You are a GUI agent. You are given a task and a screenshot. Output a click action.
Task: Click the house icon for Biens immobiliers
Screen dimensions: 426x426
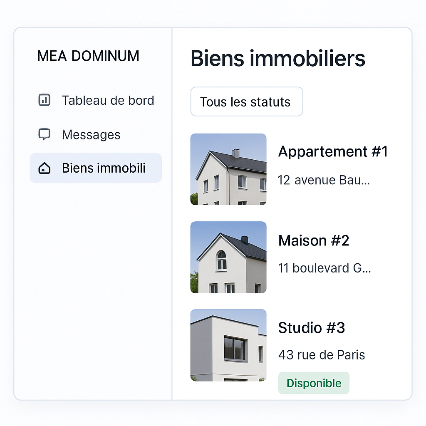coord(44,168)
